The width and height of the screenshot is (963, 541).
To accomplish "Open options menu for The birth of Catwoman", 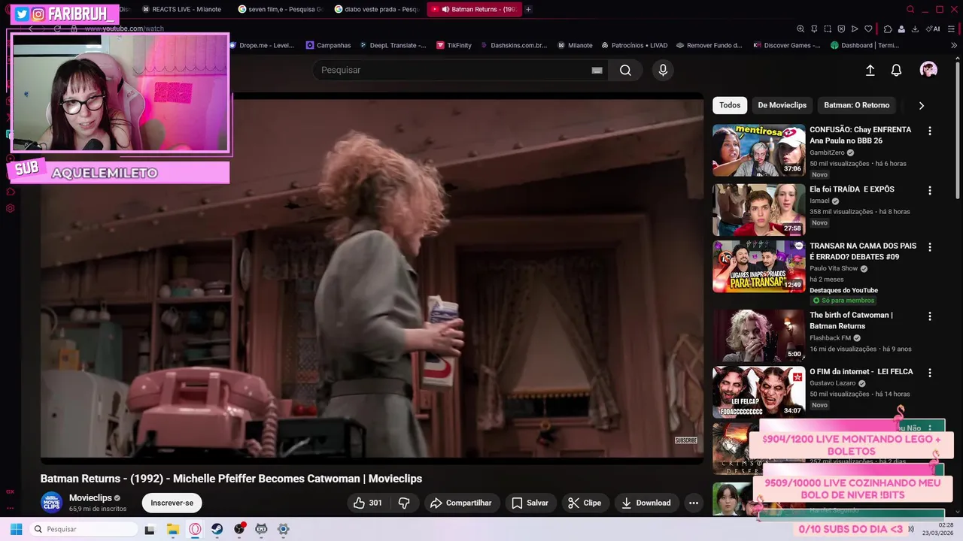I will (x=930, y=316).
